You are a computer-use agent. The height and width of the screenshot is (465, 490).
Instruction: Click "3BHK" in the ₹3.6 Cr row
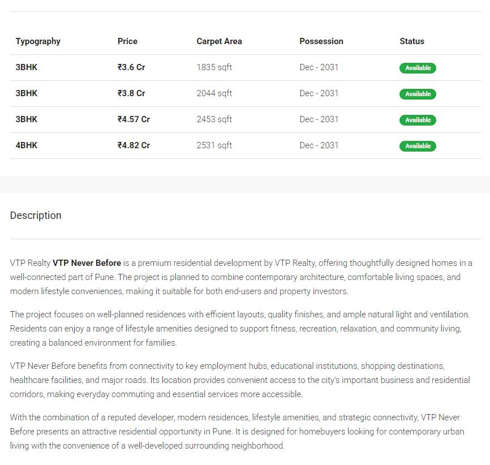point(27,67)
